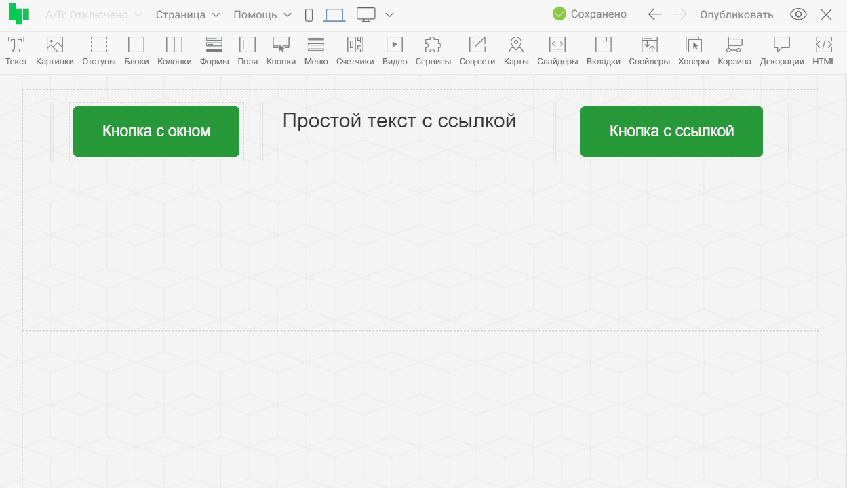Open the Помощь menu
This screenshot has width=847, height=488.
pos(262,15)
